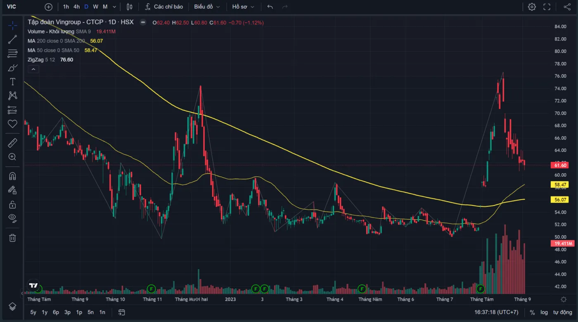Expand the Biểu đồ dropdown
This screenshot has width=578, height=322.
point(207,7)
